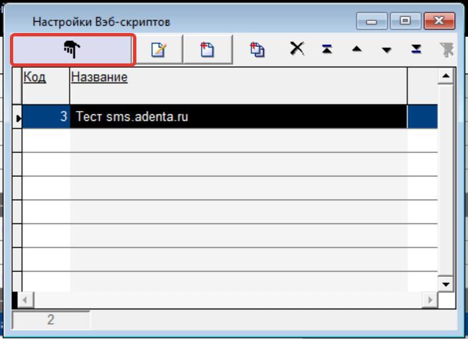
Task: Move to the next record down arrow
Action: click(x=387, y=50)
